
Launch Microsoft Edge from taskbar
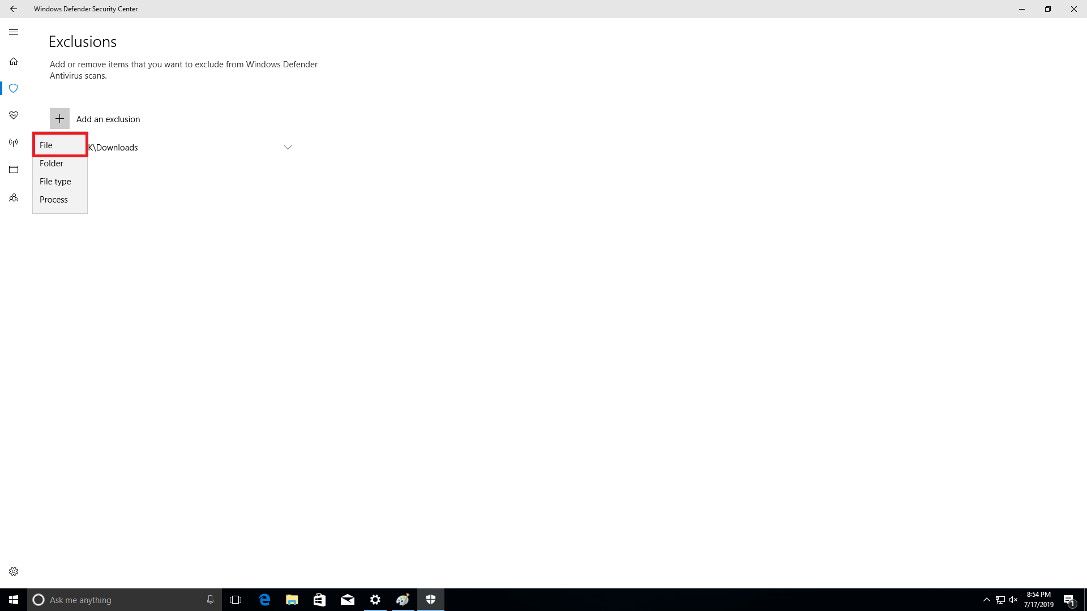click(264, 600)
